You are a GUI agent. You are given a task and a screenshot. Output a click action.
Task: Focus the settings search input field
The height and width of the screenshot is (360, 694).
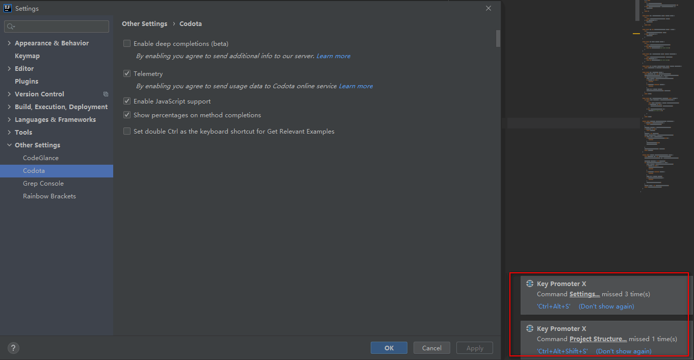click(57, 27)
